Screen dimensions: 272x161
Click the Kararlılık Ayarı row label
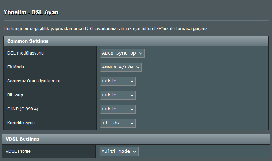[x=21, y=123]
